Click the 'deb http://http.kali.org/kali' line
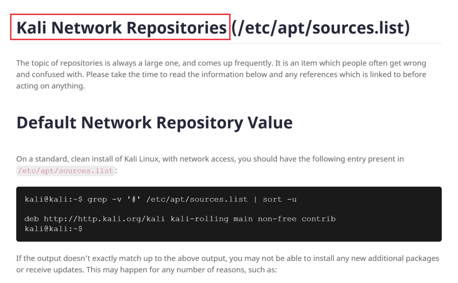Image resolution: width=458 pixels, height=283 pixels. pyautogui.click(x=180, y=219)
